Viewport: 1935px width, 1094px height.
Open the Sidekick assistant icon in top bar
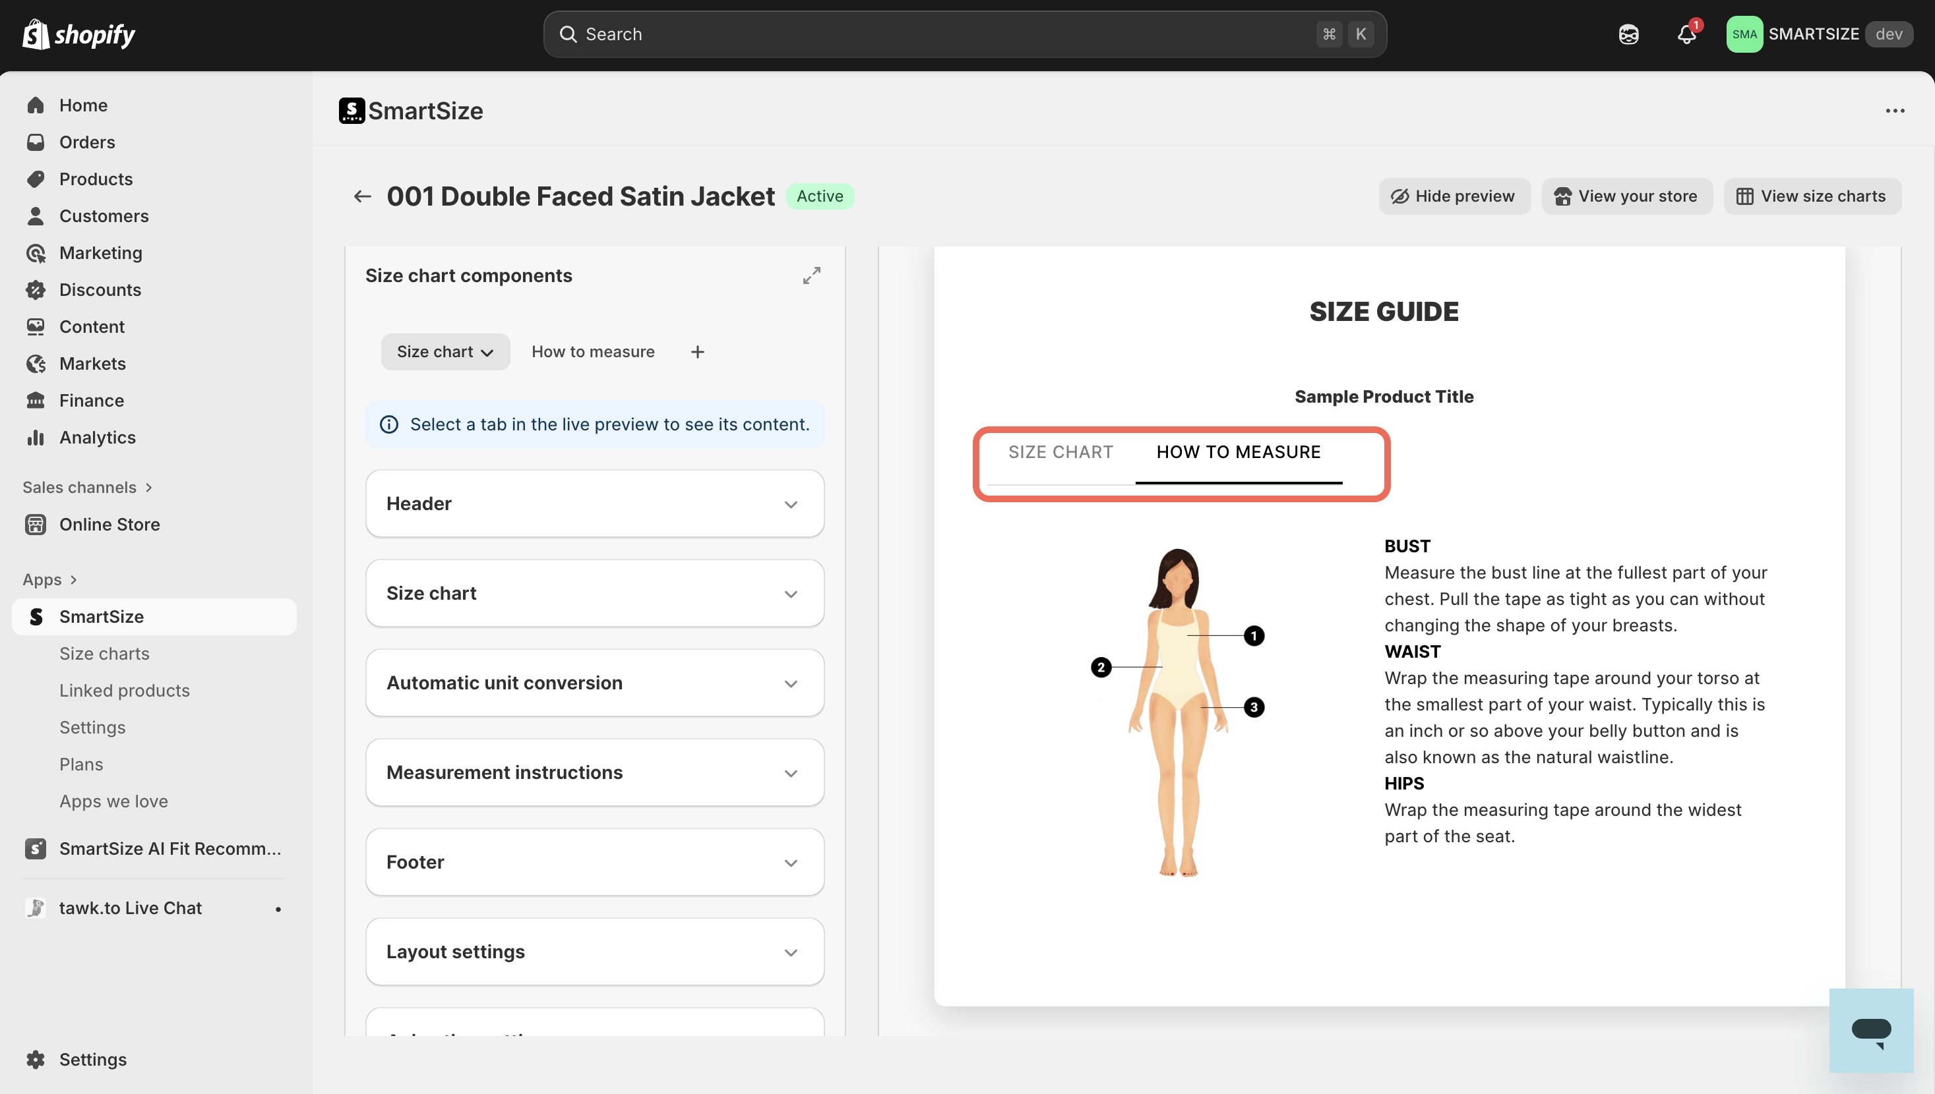click(x=1628, y=34)
